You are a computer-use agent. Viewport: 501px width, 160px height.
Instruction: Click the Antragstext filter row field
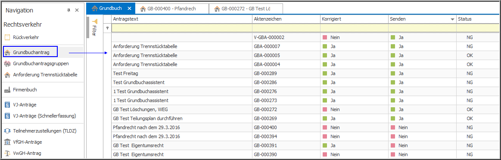click(182, 28)
